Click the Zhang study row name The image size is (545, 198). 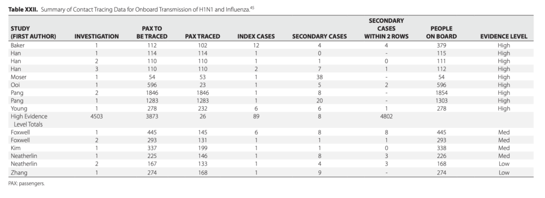pyautogui.click(x=19, y=172)
